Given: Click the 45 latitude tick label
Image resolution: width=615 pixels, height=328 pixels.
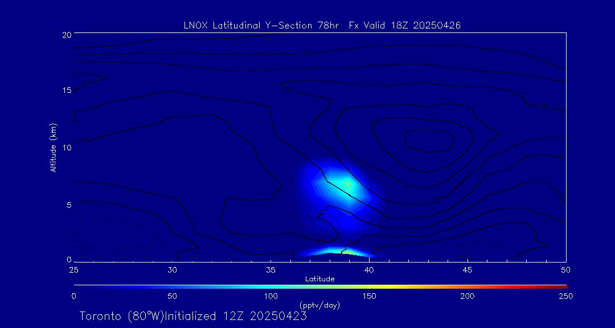Looking at the screenshot, I should (x=468, y=270).
